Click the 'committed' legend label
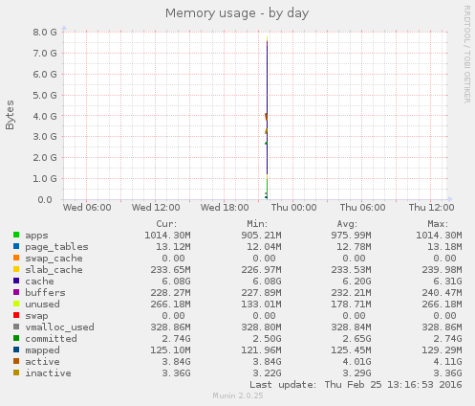The width and height of the screenshot is (475, 406). (x=51, y=339)
